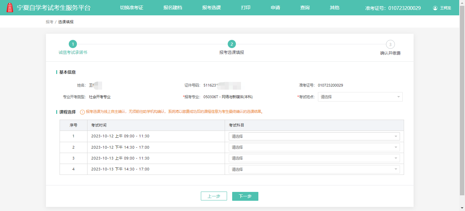This screenshot has width=465, height=211.
Task: Click the page vertical scrollbar
Action: tap(462, 102)
